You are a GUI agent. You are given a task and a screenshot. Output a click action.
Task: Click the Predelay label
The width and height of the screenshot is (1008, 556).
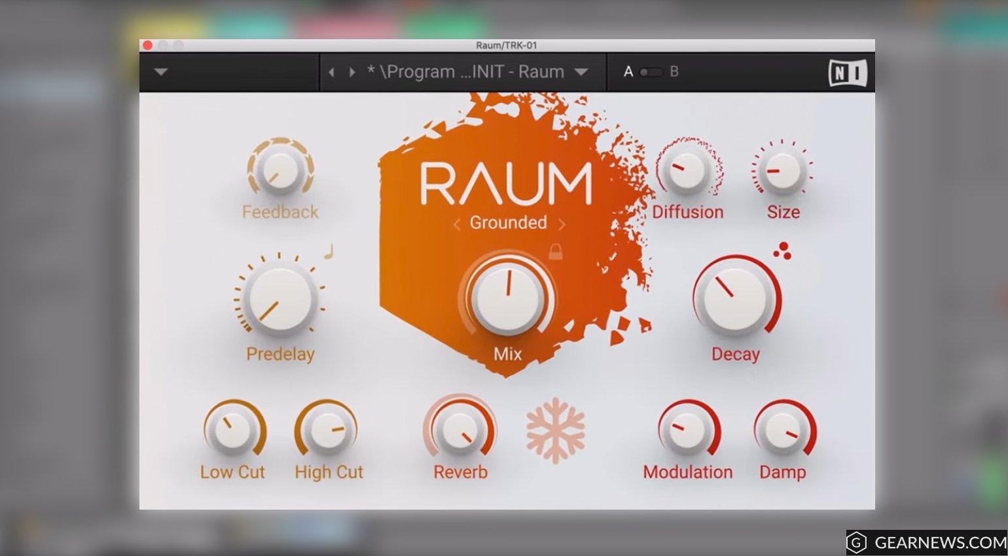280,354
